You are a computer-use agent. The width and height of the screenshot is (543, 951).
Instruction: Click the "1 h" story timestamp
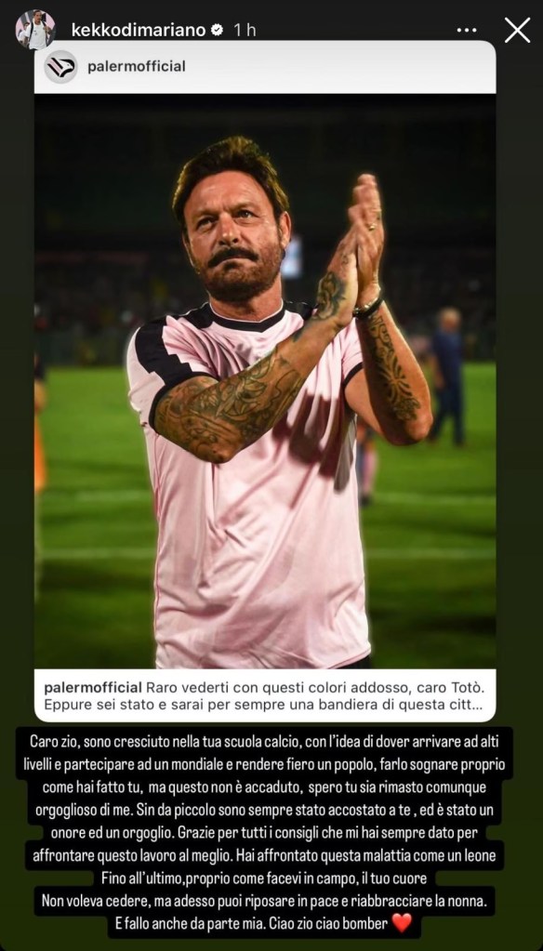click(245, 30)
